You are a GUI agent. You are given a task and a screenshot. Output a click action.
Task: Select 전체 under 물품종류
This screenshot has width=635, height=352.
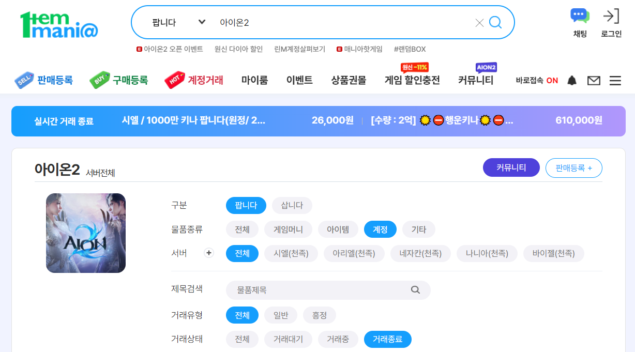pyautogui.click(x=242, y=229)
